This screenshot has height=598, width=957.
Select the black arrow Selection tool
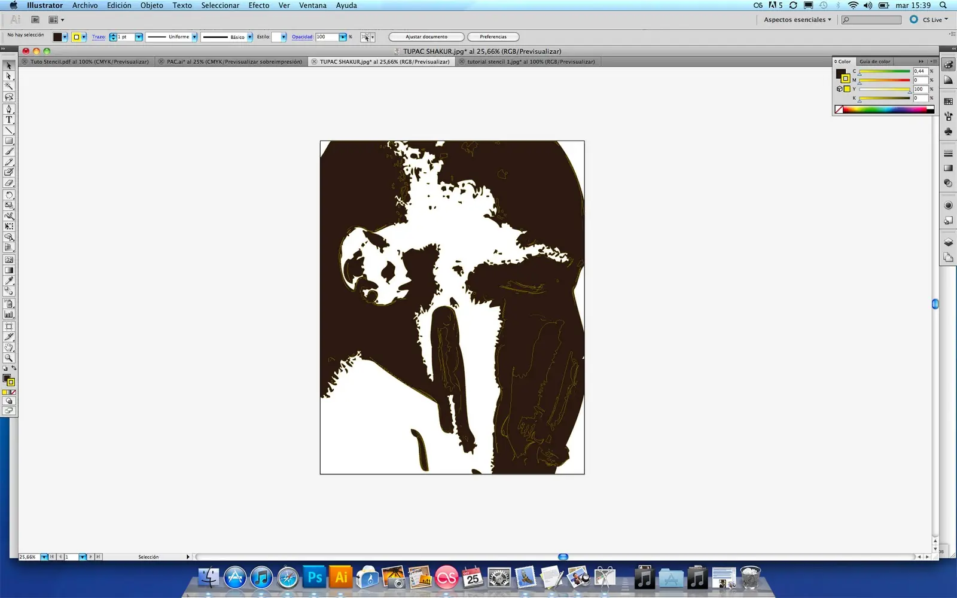pyautogui.click(x=9, y=66)
